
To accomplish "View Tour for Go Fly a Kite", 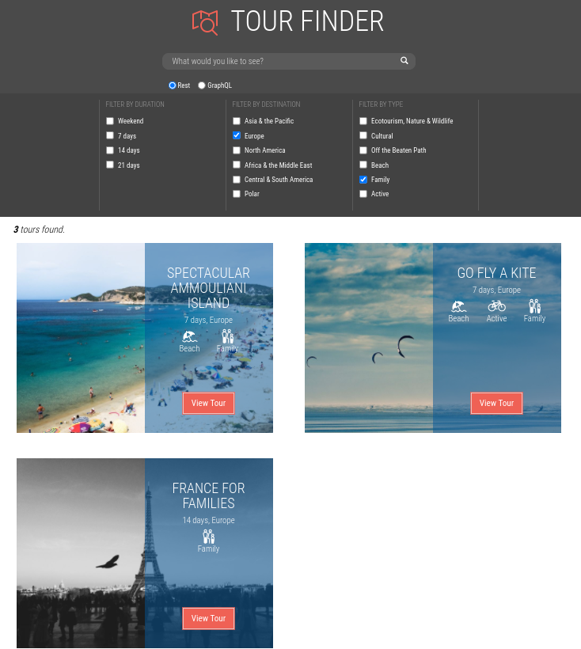I will click(x=496, y=403).
